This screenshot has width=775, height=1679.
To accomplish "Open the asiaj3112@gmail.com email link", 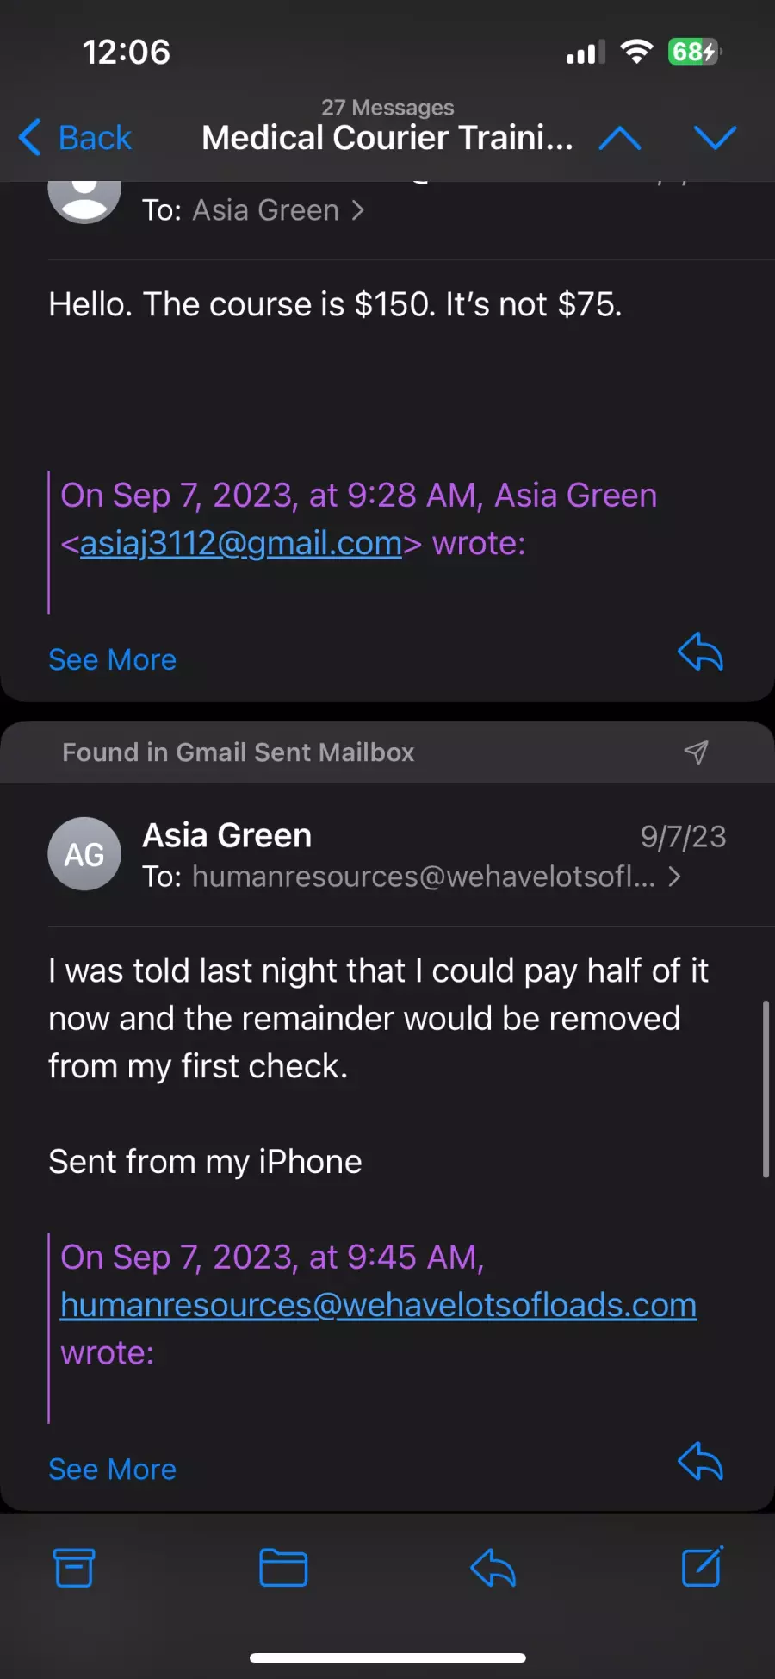I will coord(241,543).
